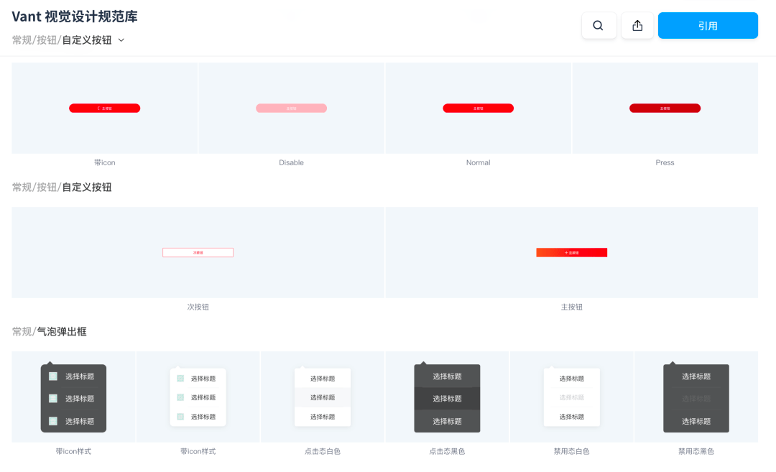The width and height of the screenshot is (776, 472).
Task: Click the 主按钮 caption label
Action: [x=571, y=307]
